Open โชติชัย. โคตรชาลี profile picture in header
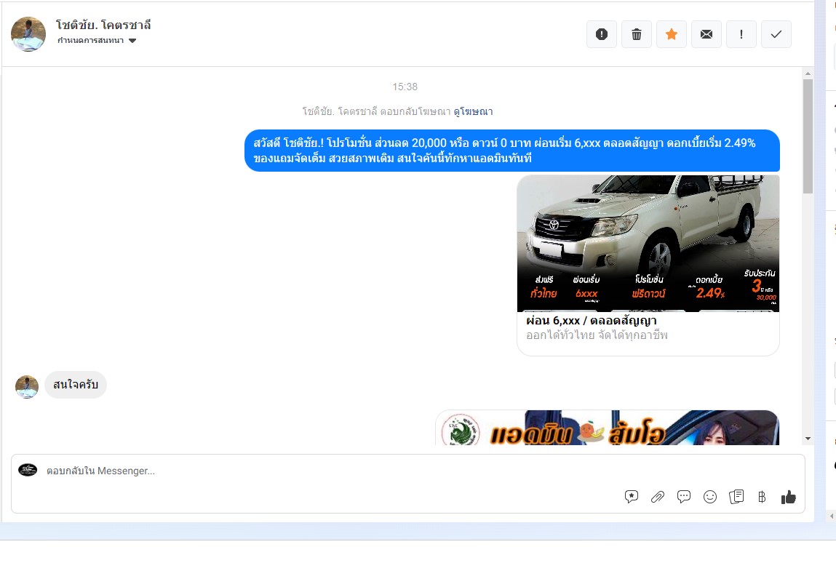Viewport: 836px width, 563px height. (28, 34)
